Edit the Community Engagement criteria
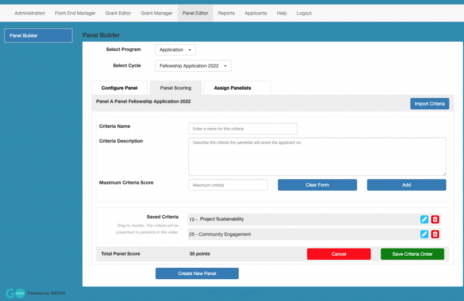Viewport: 464px width, 301px height. pyautogui.click(x=424, y=234)
